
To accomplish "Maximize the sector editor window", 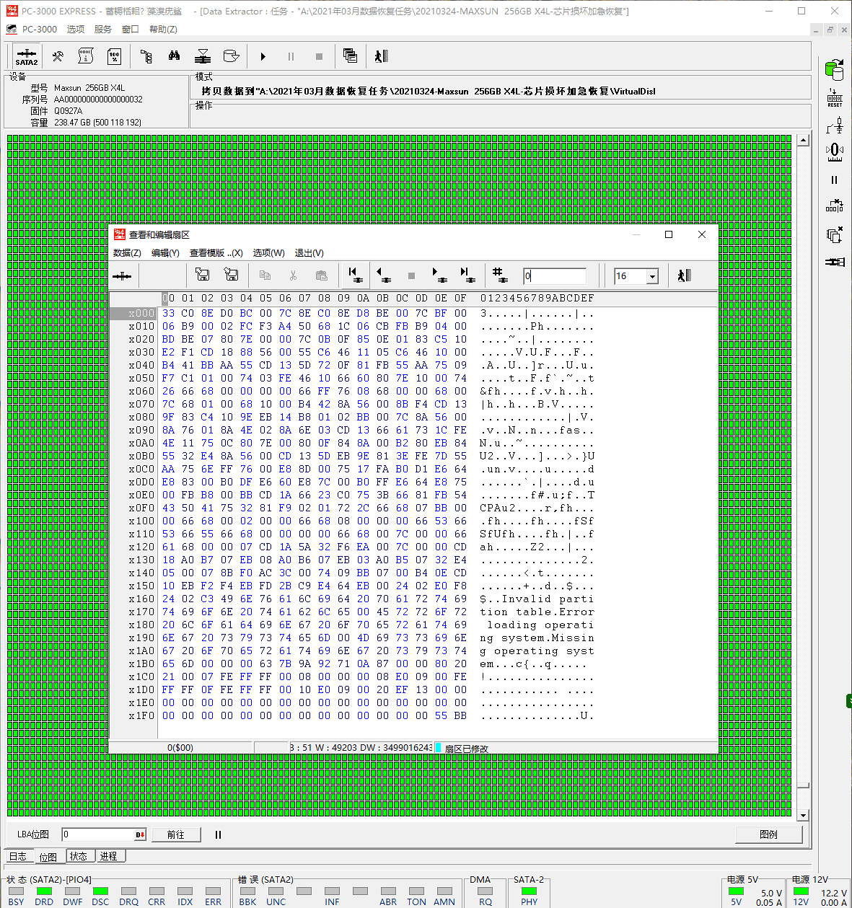I will [x=669, y=234].
